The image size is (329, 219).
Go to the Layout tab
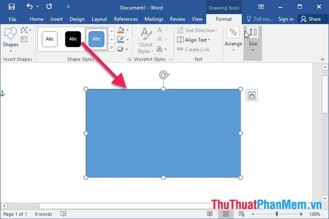pos(99,19)
